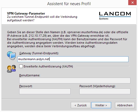Click the instruction text about vpnserver.musterfirma.de
Image resolution: width=138 pixels, height=112 pixels.
pos(68,39)
